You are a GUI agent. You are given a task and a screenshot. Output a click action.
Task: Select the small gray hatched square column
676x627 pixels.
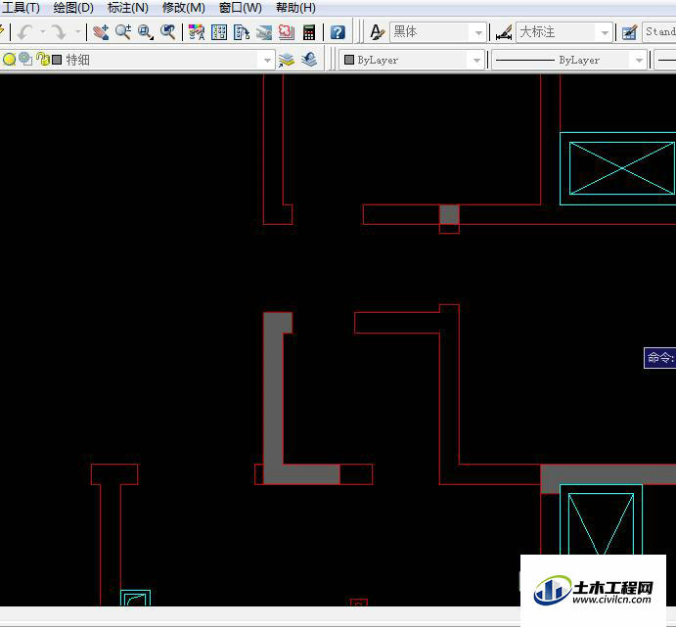pos(449,214)
